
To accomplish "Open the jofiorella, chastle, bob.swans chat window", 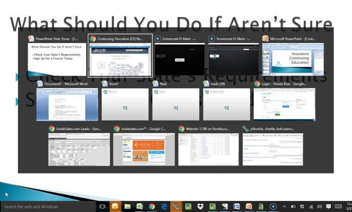I will (273, 149).
